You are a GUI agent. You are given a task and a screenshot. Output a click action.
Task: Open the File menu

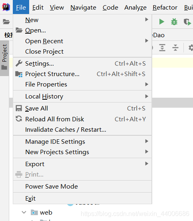(x=21, y=7)
